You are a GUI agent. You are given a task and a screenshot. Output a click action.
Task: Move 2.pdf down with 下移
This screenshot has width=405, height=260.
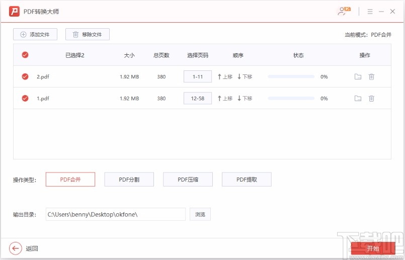point(245,76)
